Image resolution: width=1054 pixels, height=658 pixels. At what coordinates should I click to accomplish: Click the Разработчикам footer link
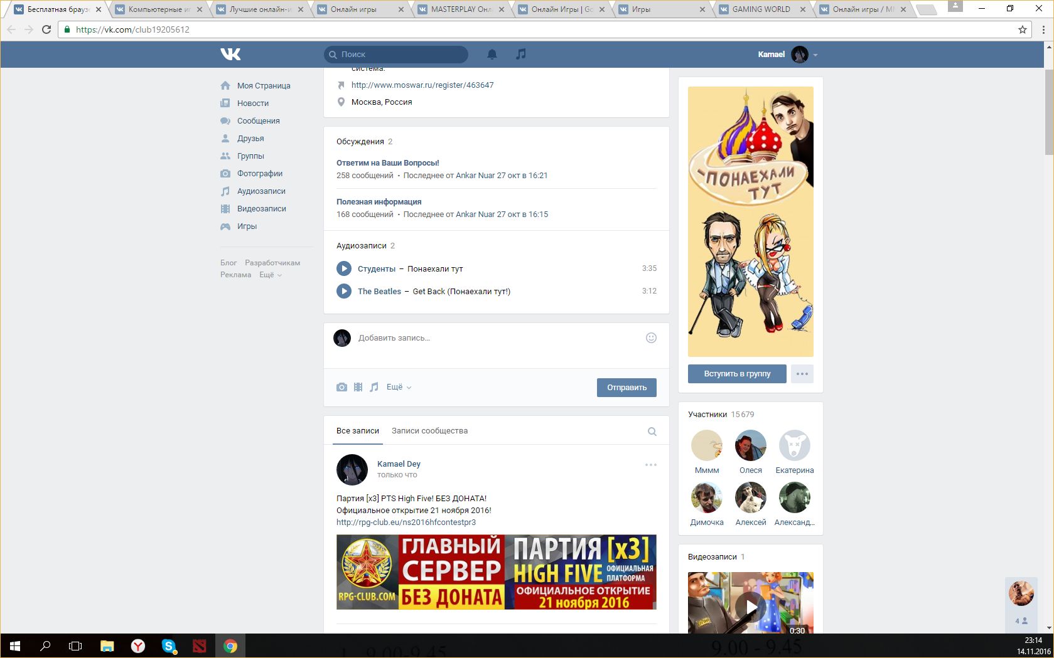coord(272,263)
